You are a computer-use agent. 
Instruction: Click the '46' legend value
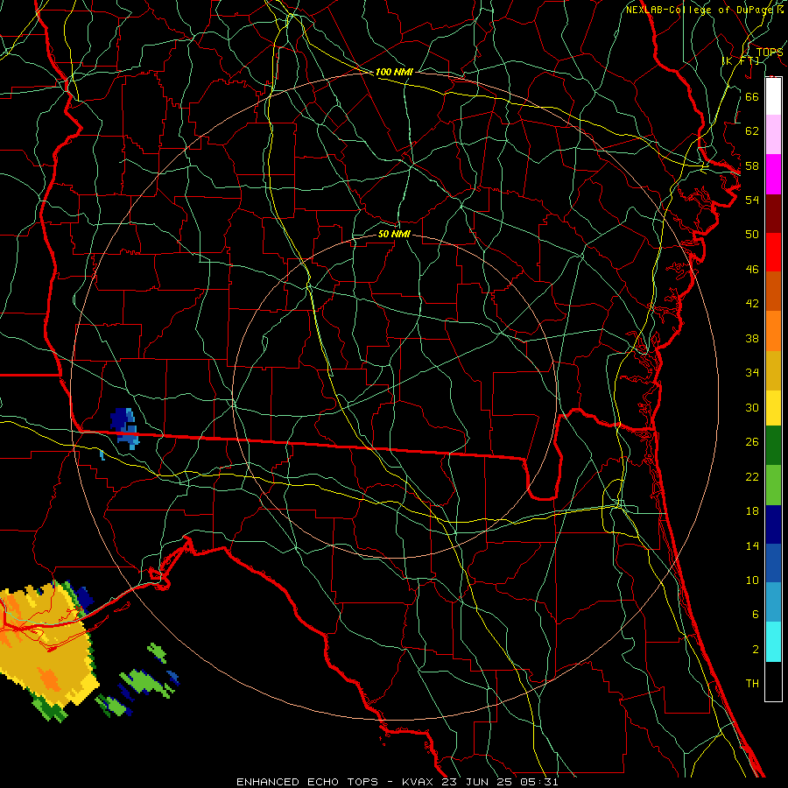752,269
